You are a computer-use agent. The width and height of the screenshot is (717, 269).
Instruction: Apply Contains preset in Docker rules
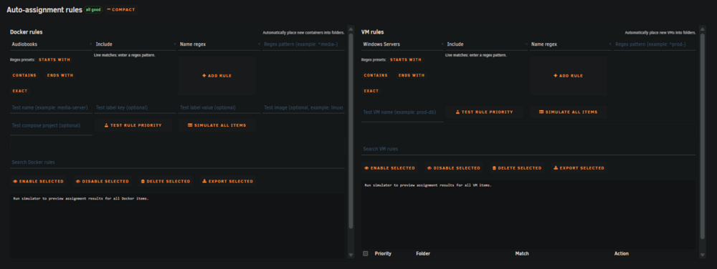click(x=24, y=75)
